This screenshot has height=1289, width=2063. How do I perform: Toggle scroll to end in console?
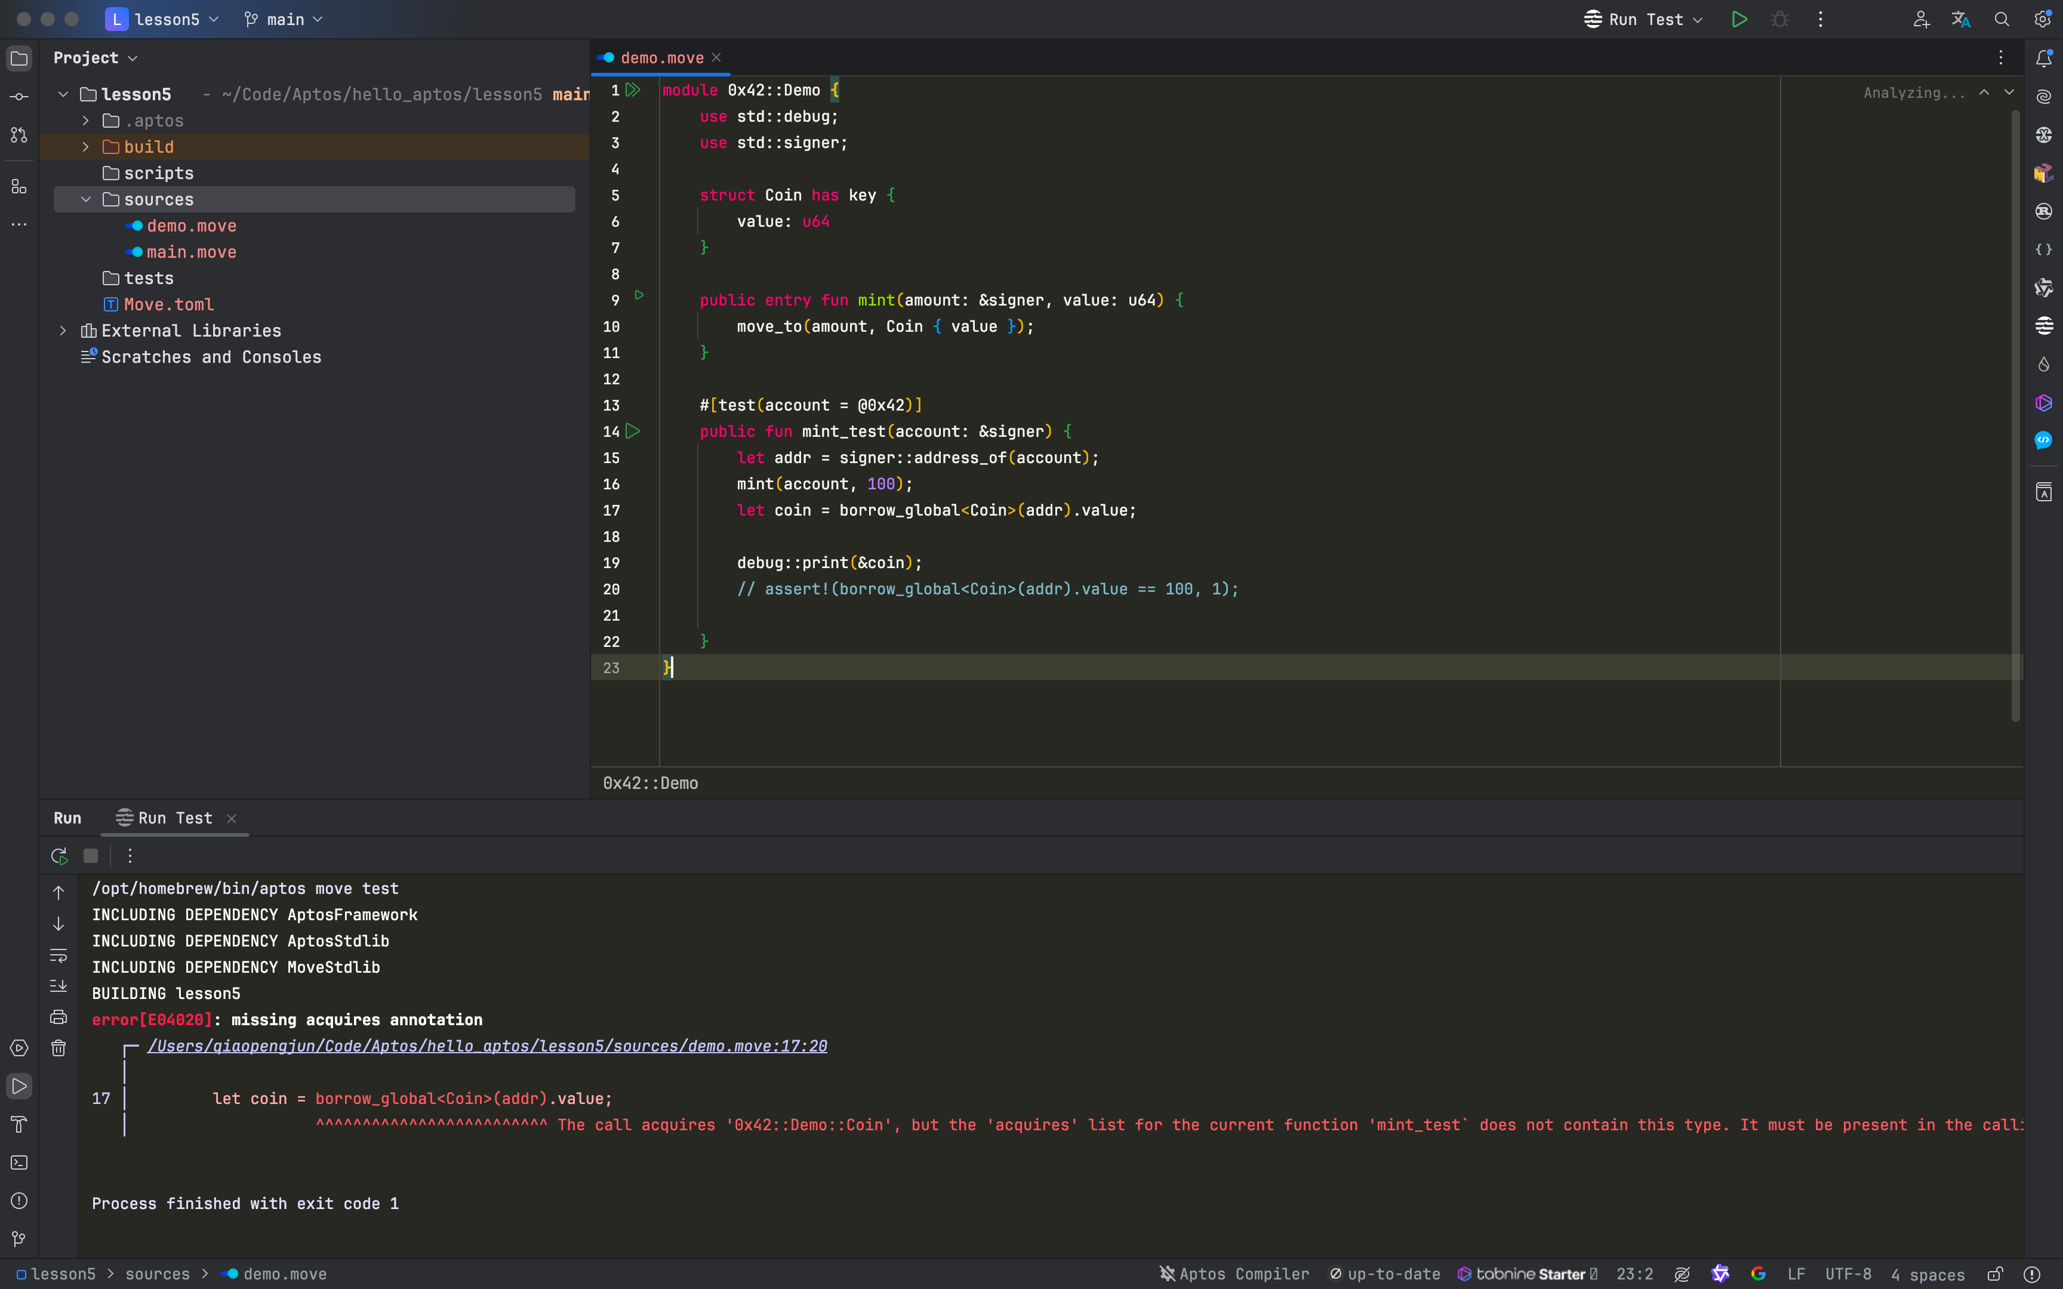pyautogui.click(x=58, y=985)
